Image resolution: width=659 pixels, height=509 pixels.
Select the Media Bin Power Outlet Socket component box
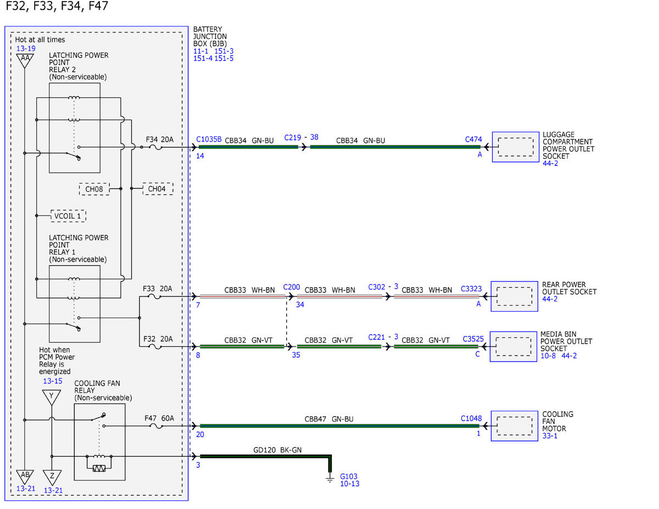coord(513,346)
